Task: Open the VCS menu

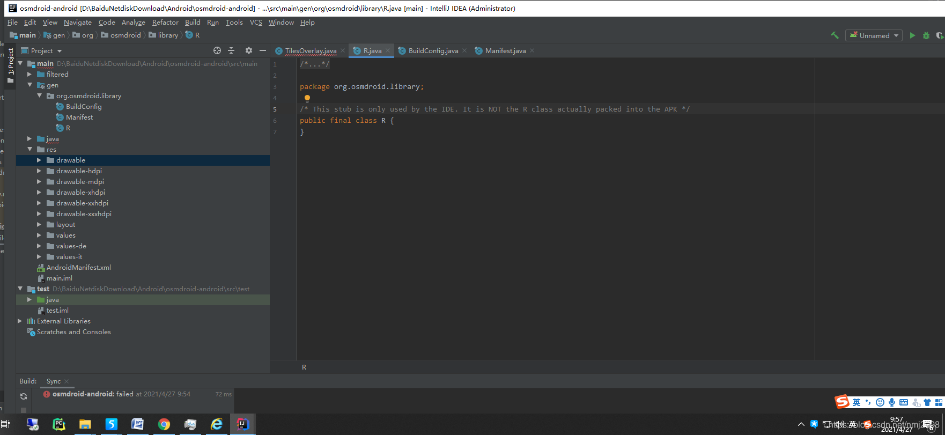Action: pos(256,23)
